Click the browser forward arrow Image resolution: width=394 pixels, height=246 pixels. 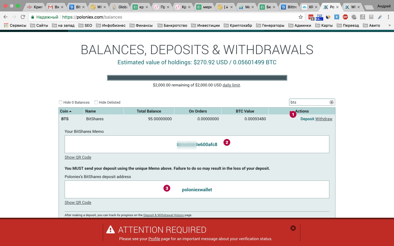click(x=14, y=17)
